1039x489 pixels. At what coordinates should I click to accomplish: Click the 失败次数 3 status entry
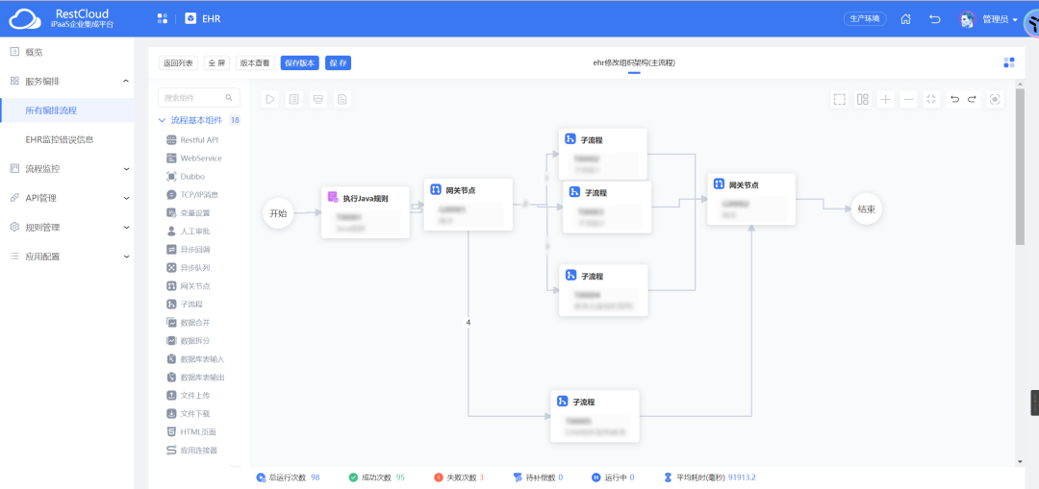[x=459, y=477]
